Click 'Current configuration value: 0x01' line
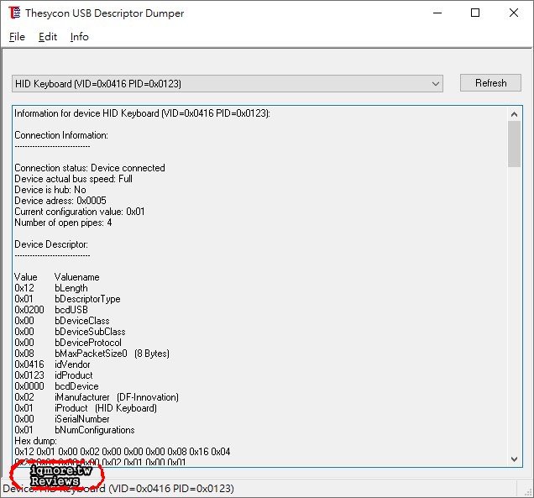 tap(80, 212)
